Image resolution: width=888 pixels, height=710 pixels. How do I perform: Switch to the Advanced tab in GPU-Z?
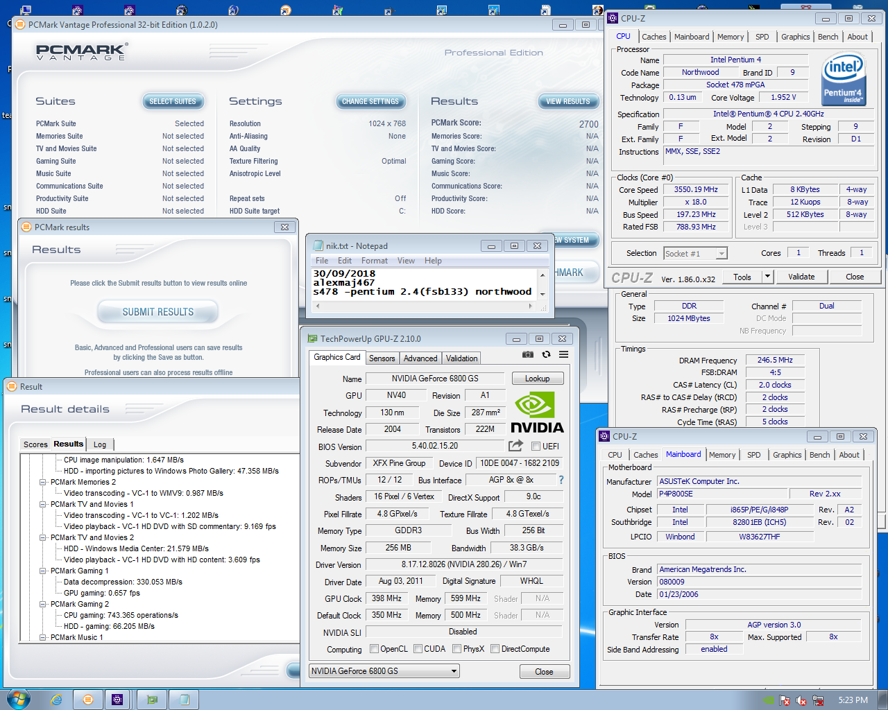point(420,358)
